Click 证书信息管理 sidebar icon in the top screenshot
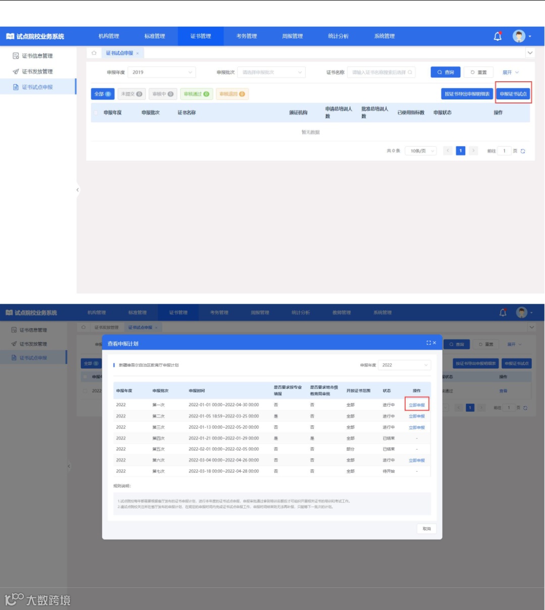This screenshot has width=545, height=610. 16,56
